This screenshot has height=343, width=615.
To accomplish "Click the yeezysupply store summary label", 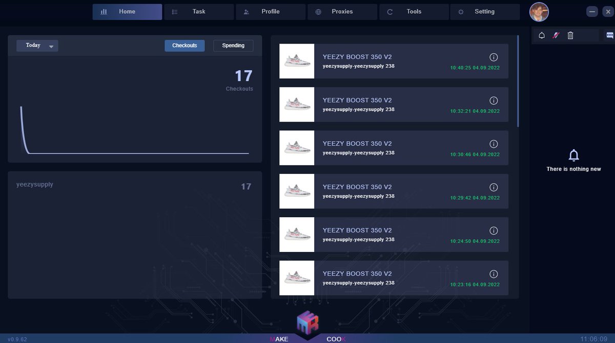I will [x=35, y=185].
